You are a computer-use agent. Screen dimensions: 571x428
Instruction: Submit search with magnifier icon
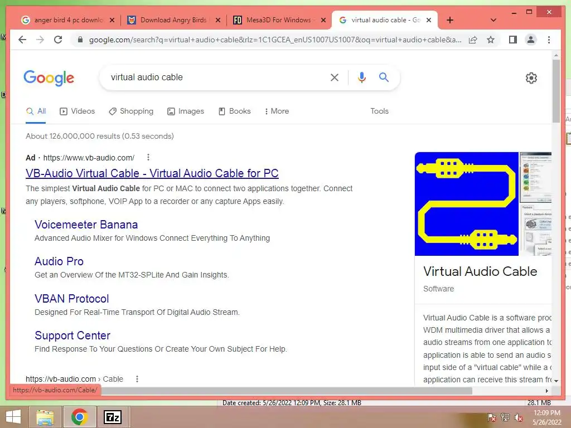click(x=384, y=77)
